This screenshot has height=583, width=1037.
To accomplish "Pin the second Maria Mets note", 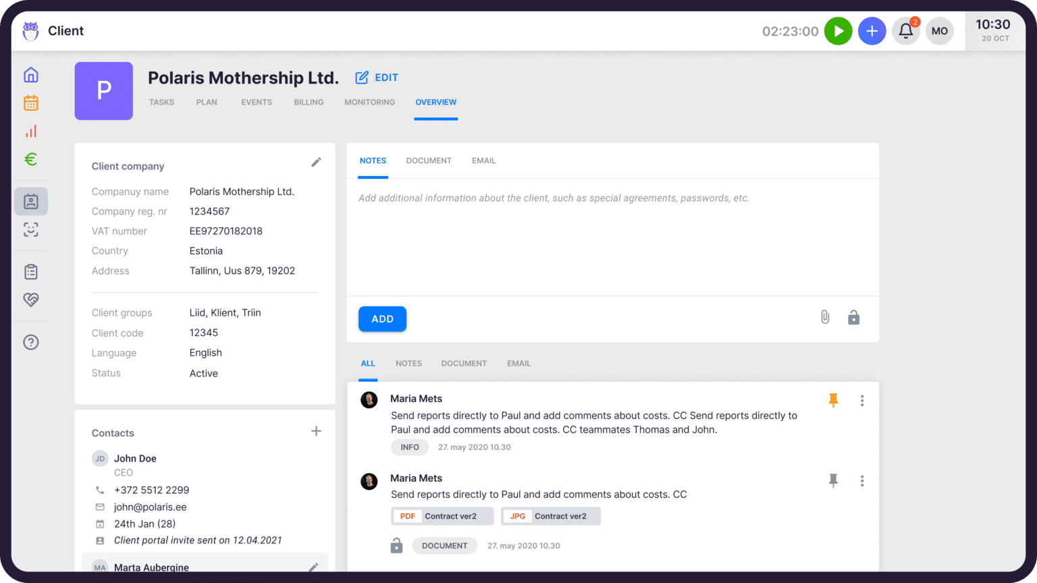I will click(833, 480).
